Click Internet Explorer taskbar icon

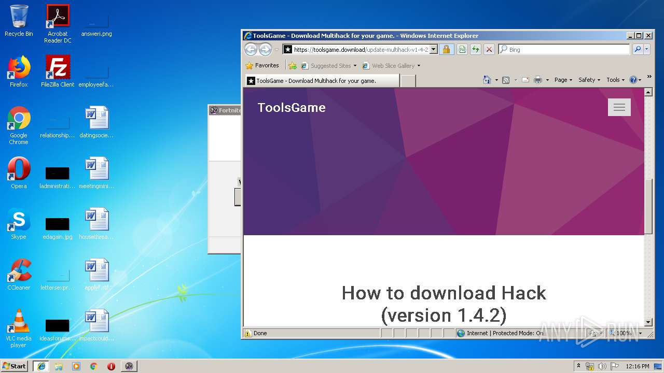41,366
